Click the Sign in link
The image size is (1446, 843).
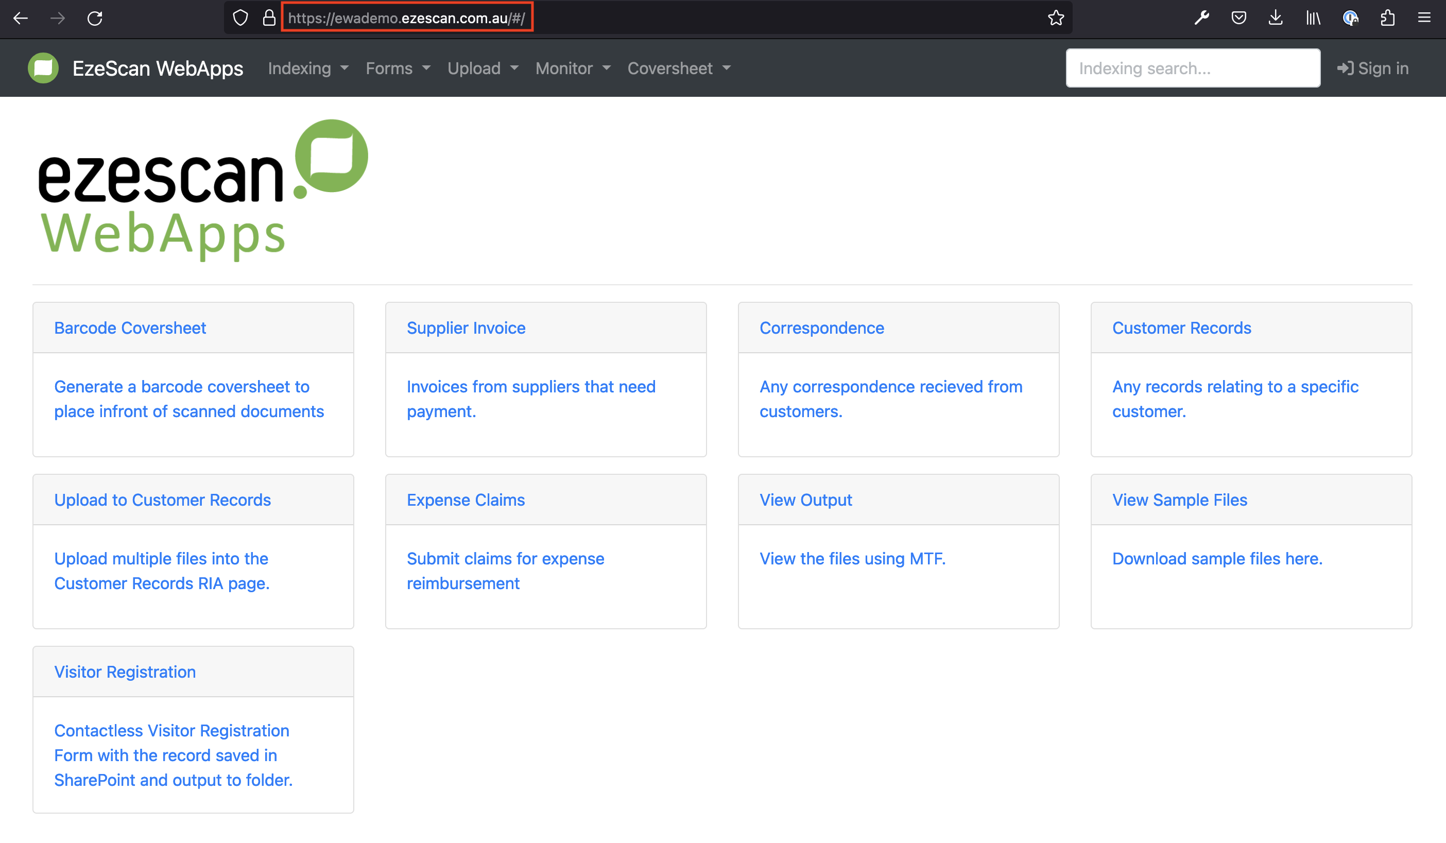click(x=1372, y=68)
